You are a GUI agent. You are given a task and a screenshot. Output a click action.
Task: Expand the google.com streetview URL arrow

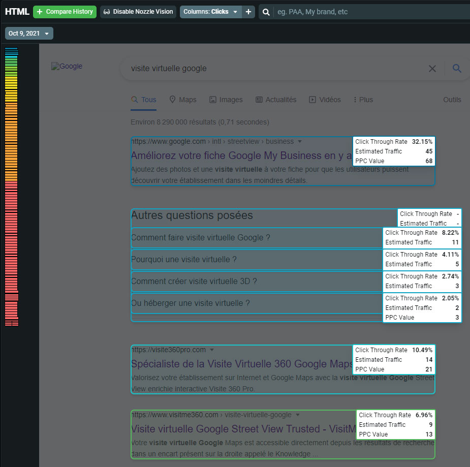pyautogui.click(x=299, y=141)
